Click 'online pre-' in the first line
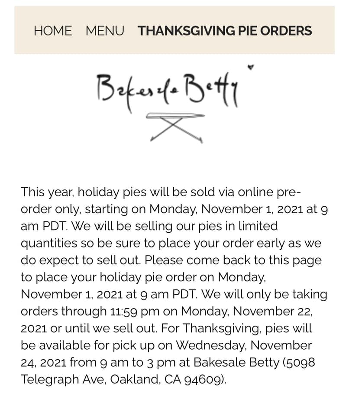The width and height of the screenshot is (349, 416). pos(269,192)
